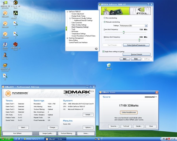Click the volume speaker tray icon
This screenshot has width=177, height=141.
pos(166,139)
